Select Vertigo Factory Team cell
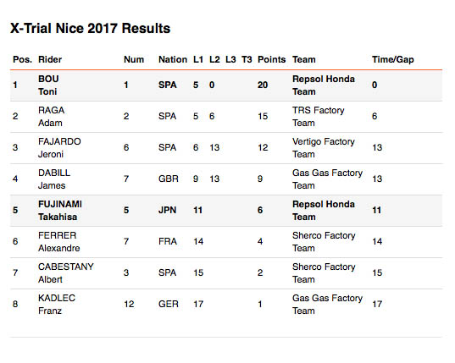The height and width of the screenshot is (363, 455). point(324,148)
